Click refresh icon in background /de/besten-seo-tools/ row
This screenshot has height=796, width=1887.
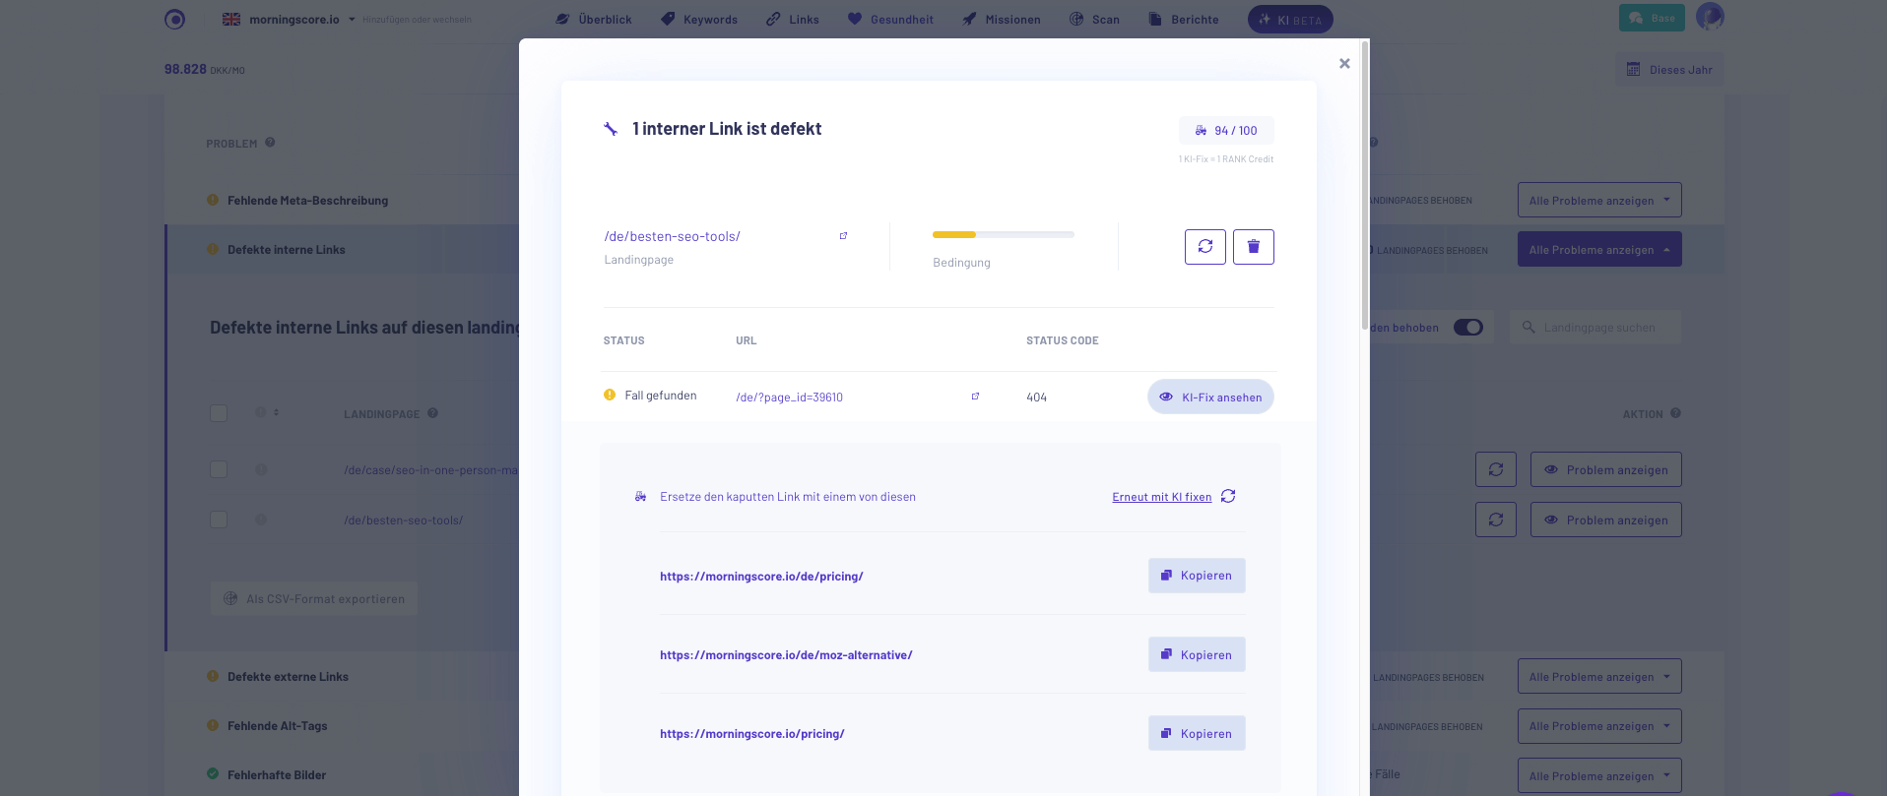(x=1496, y=520)
